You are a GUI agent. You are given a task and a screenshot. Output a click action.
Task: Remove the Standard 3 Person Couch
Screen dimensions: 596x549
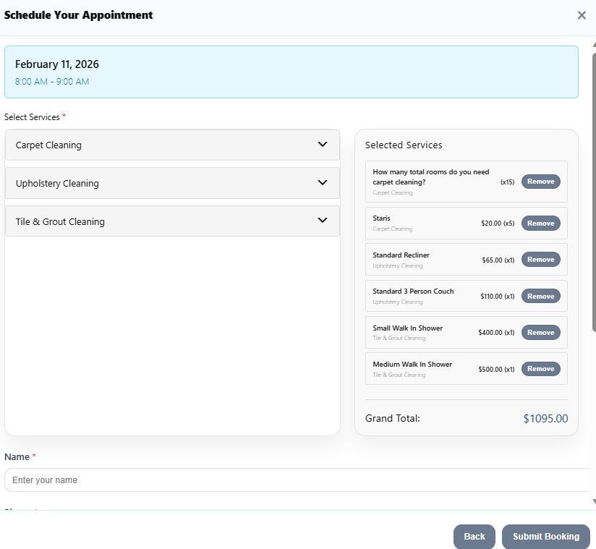point(540,296)
